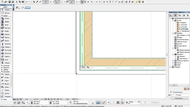Toggle the selected snap button in bottom bar
Image resolution: width=190 pixels, height=107 pixels.
click(98, 103)
